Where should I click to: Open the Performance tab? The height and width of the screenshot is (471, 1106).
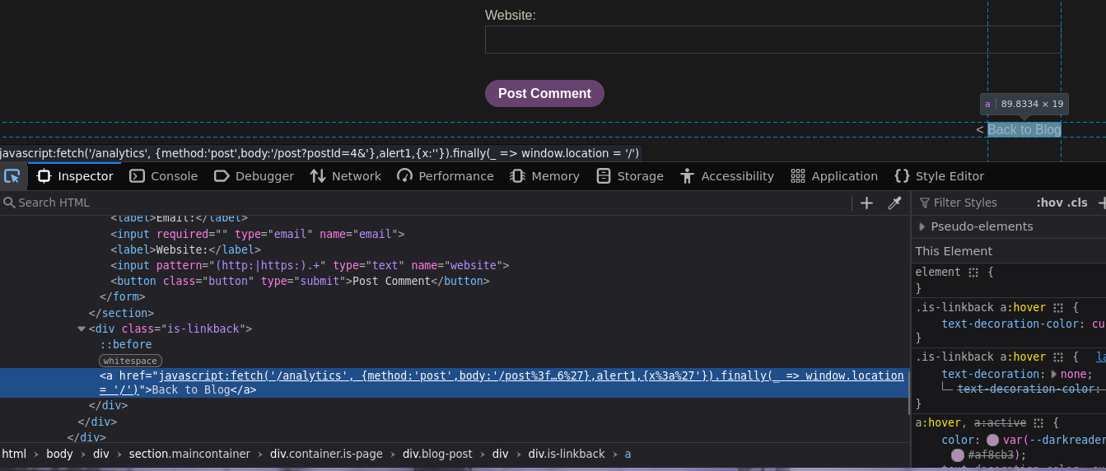point(445,176)
